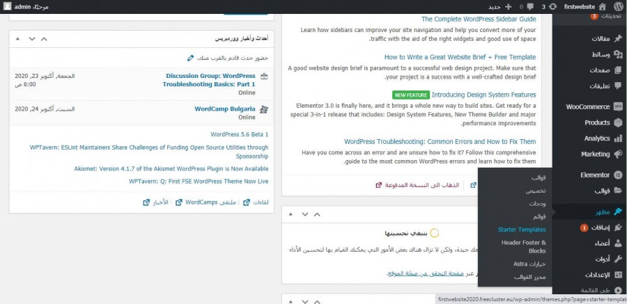Open WPTavern ESLint Maintainers news link
The height and width of the screenshot is (304, 627).
pos(149,152)
